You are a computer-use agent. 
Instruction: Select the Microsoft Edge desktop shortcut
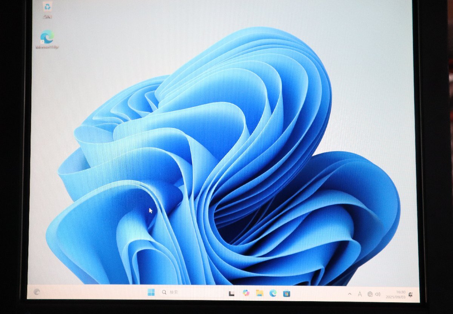[47, 40]
